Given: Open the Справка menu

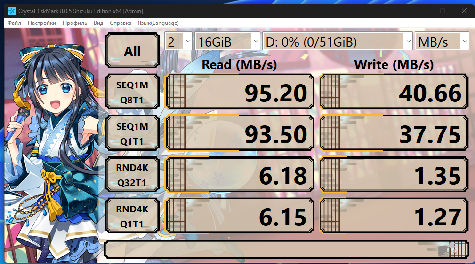Looking at the screenshot, I should (x=120, y=23).
